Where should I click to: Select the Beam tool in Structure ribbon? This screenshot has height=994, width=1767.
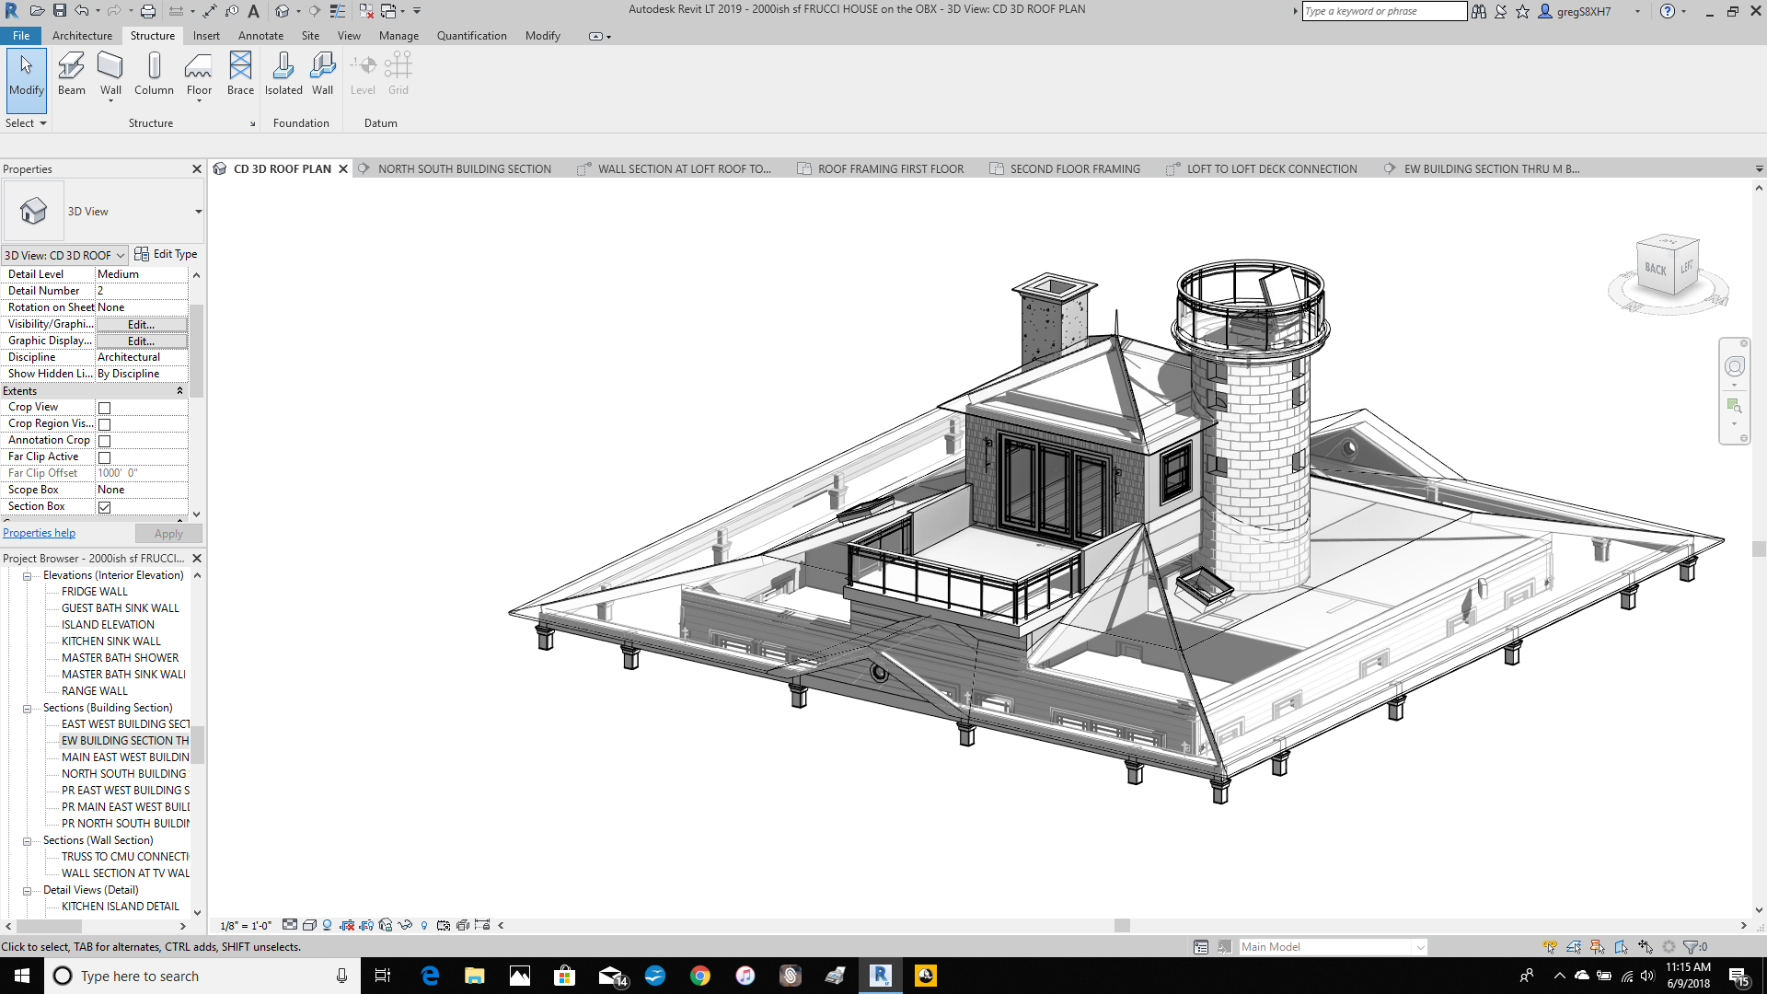point(71,74)
